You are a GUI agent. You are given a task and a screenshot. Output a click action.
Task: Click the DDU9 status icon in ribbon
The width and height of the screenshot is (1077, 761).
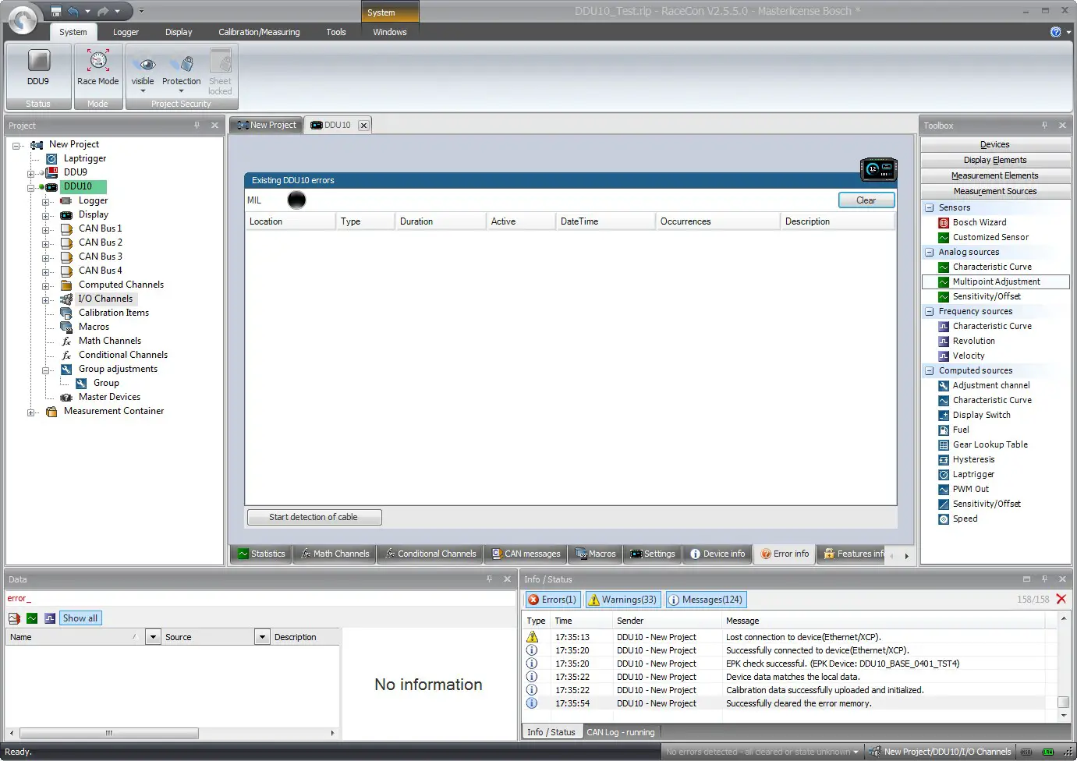click(x=38, y=61)
